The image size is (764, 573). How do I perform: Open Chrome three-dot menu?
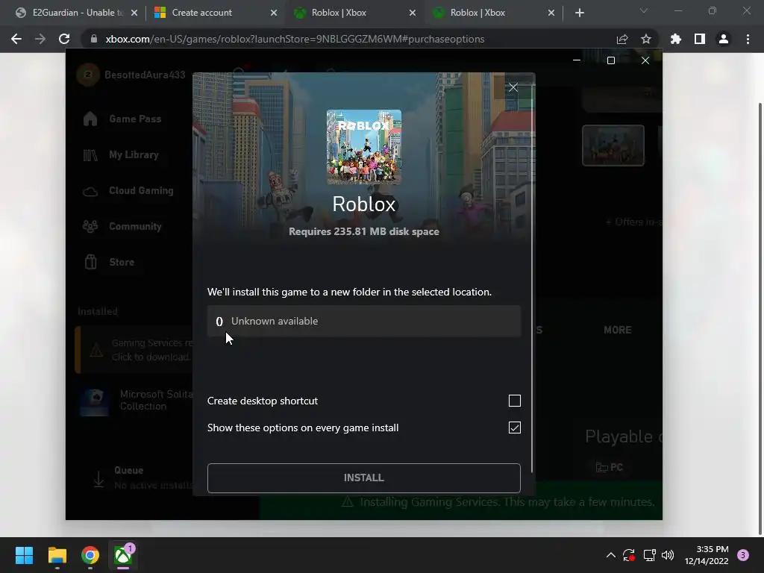coord(748,39)
